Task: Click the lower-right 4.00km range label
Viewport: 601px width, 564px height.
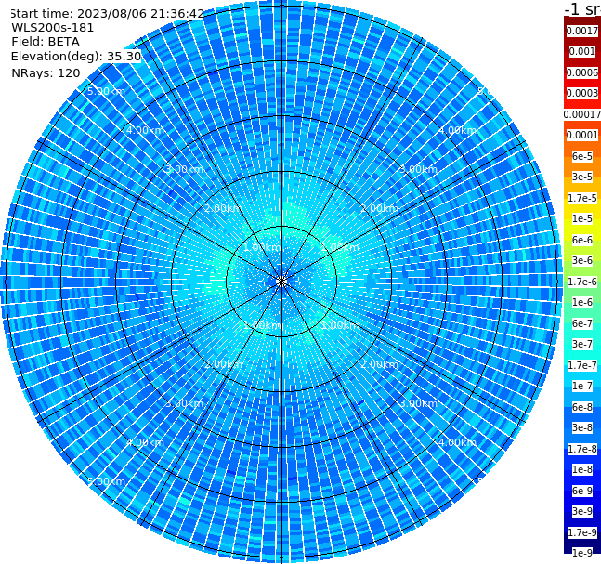Action: [x=457, y=442]
